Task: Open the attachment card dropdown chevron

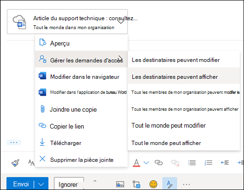Action: [x=121, y=22]
